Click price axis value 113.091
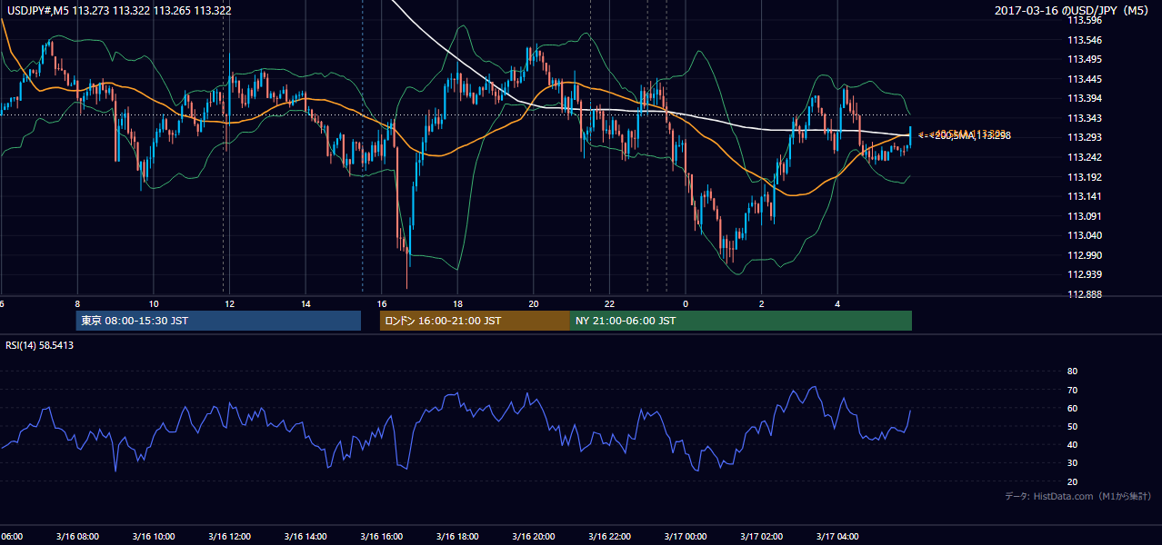The height and width of the screenshot is (545, 1162). point(1086,216)
